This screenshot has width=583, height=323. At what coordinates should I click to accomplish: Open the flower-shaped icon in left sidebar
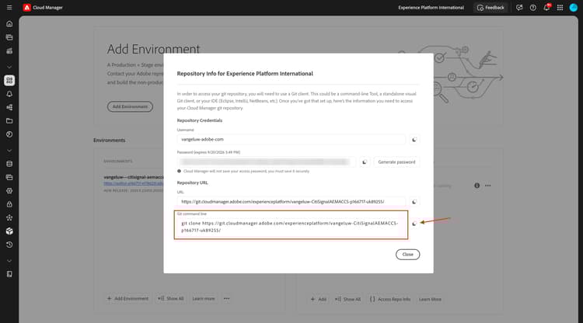(9, 217)
